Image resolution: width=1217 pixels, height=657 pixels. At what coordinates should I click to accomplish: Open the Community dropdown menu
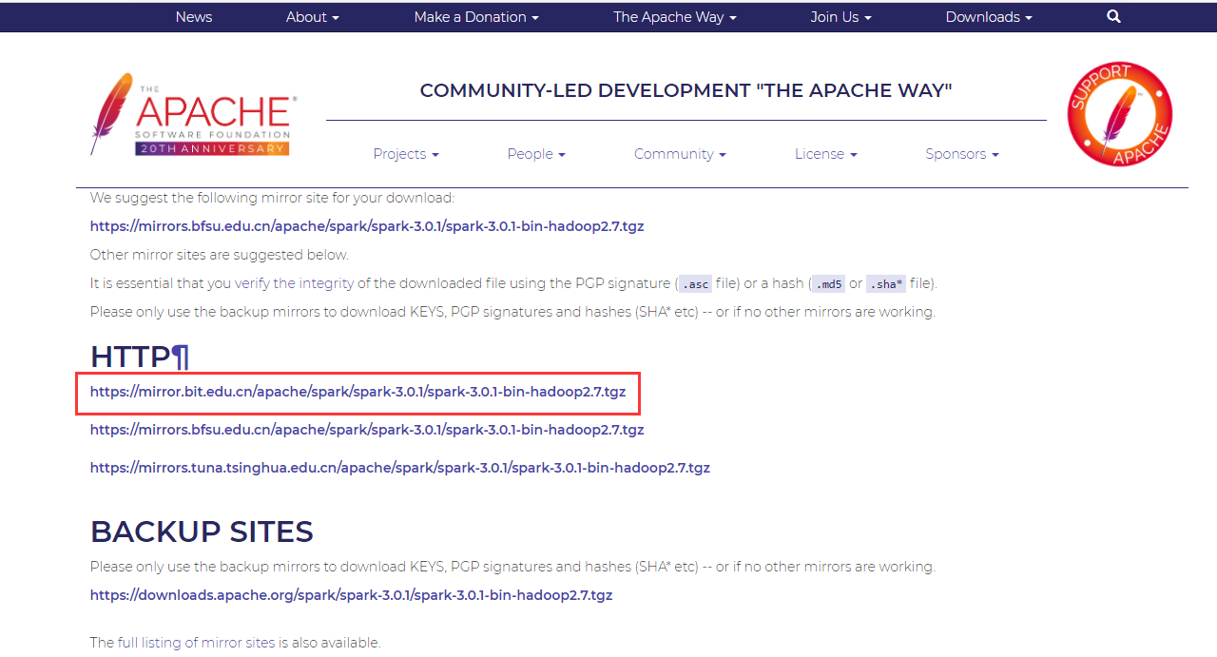coord(680,154)
